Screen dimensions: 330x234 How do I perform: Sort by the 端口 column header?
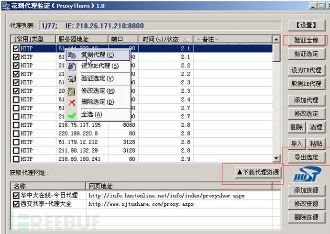click(x=123, y=39)
